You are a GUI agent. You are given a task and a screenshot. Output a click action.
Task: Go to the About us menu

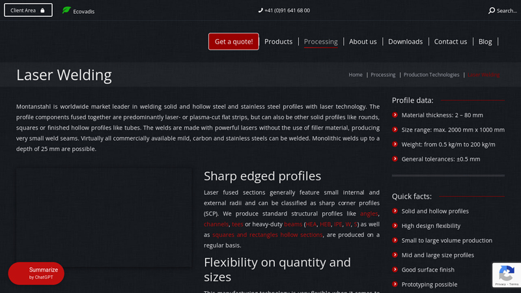[x=363, y=42]
